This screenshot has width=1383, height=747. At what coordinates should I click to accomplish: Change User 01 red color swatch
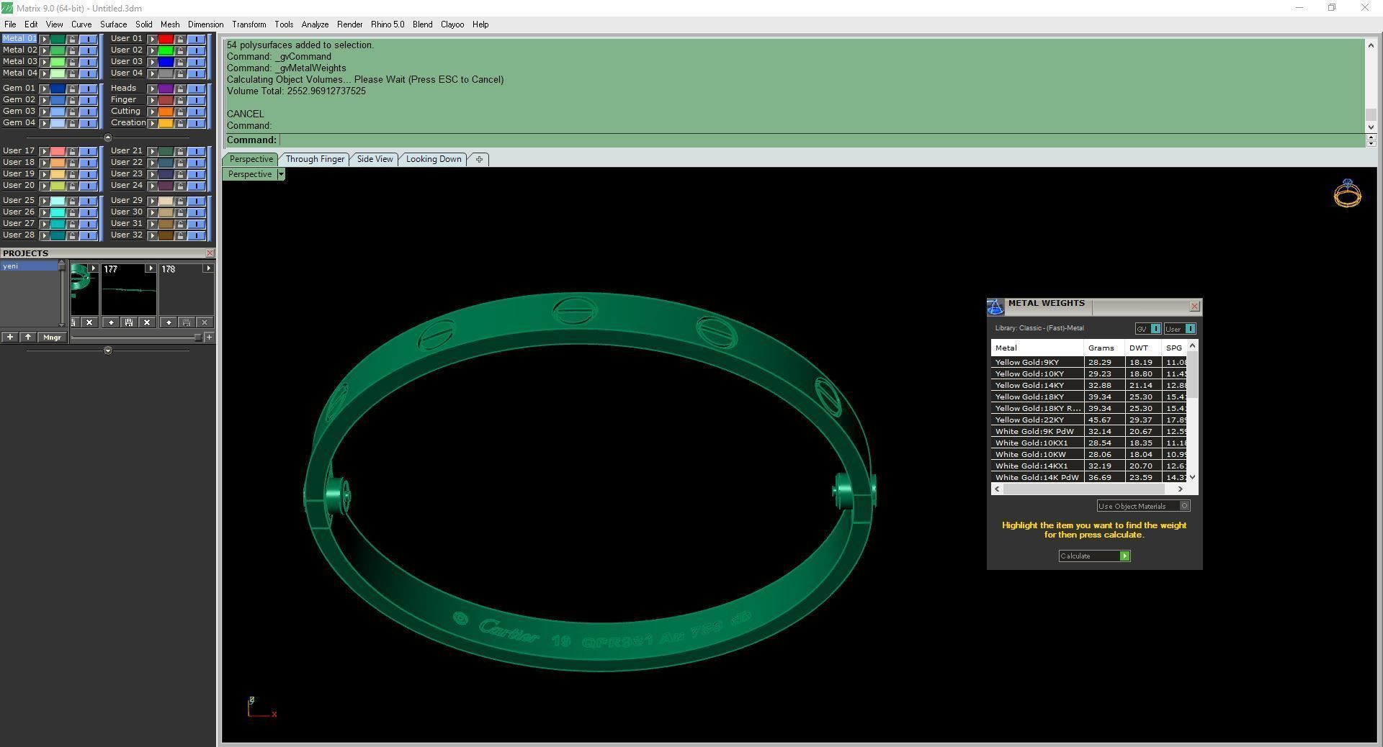click(166, 39)
